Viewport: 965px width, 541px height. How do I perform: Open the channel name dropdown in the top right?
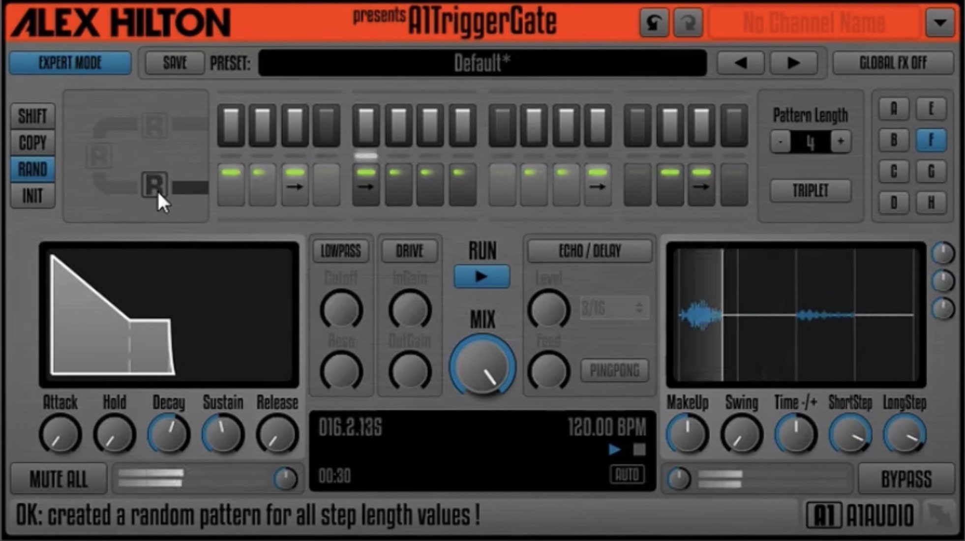[x=940, y=22]
